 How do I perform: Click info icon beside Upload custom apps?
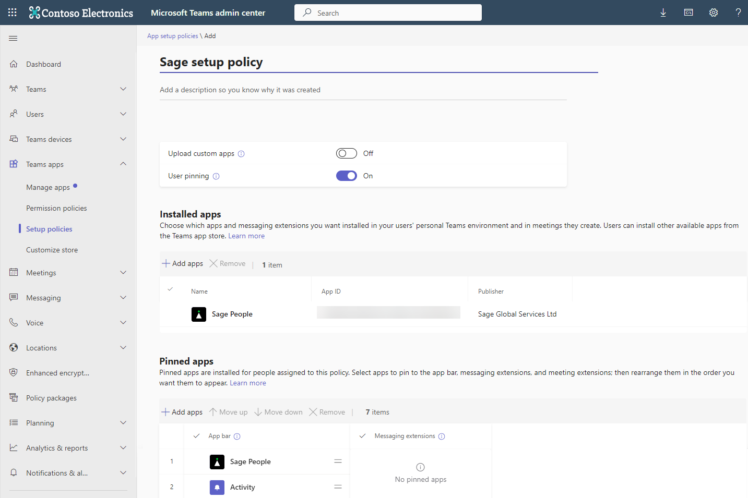tap(241, 154)
